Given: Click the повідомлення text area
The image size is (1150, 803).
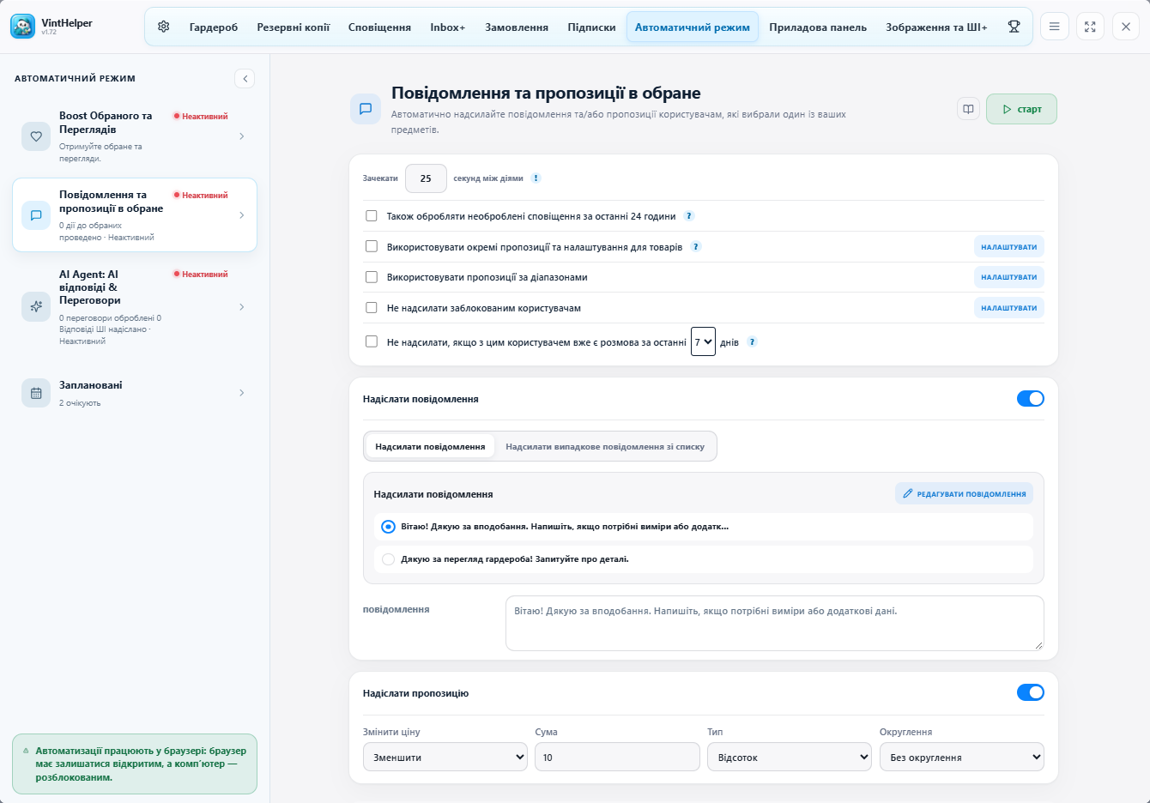Looking at the screenshot, I should click(775, 623).
